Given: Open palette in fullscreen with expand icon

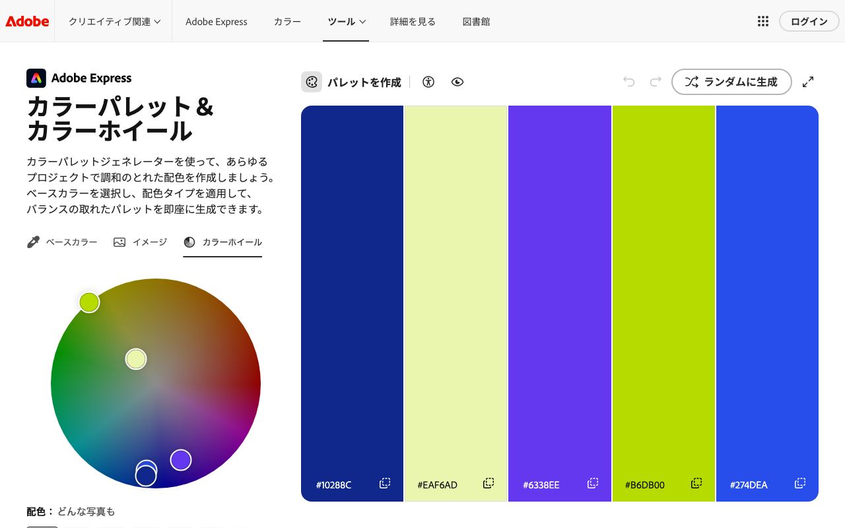Looking at the screenshot, I should click(808, 82).
